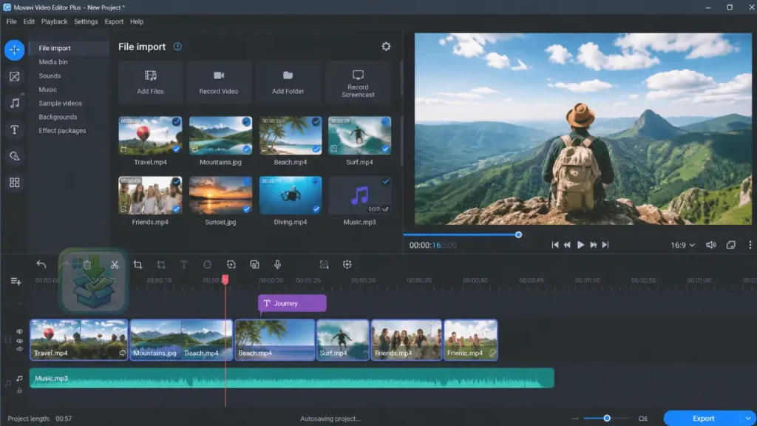
Task: Select the Travel.mp4 clip on timeline
Action: click(79, 340)
